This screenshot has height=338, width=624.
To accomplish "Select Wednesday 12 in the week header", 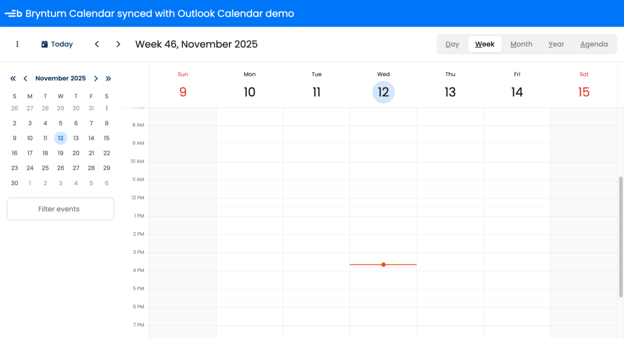I will [x=383, y=91].
